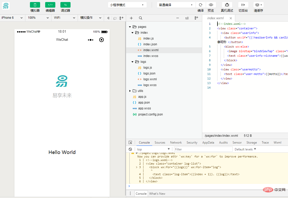Click the simulator three-dot menu icon

(91, 40)
